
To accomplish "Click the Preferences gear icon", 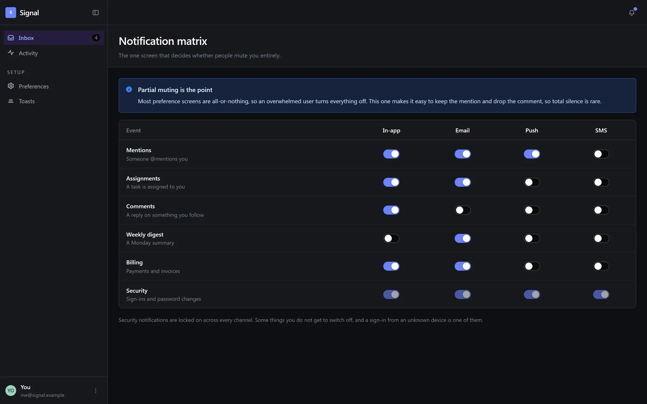I will [x=11, y=86].
